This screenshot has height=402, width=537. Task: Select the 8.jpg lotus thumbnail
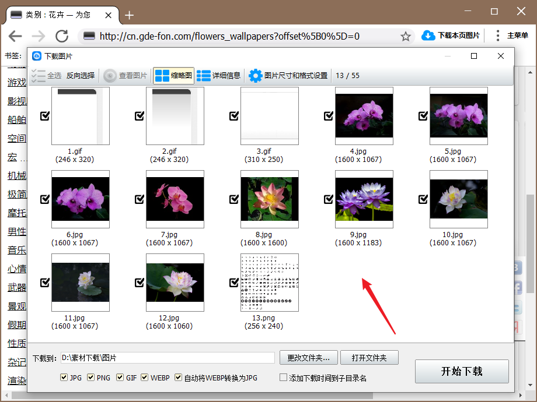pos(270,199)
